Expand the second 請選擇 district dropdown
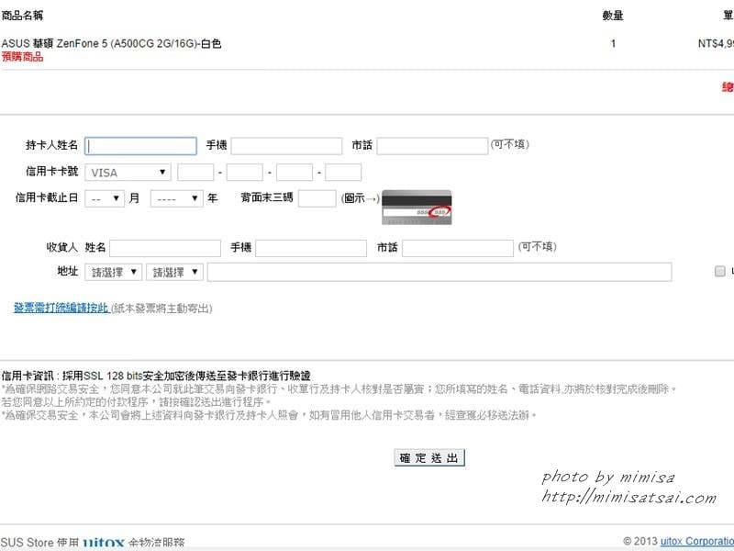This screenshot has width=734, height=551. (x=175, y=271)
